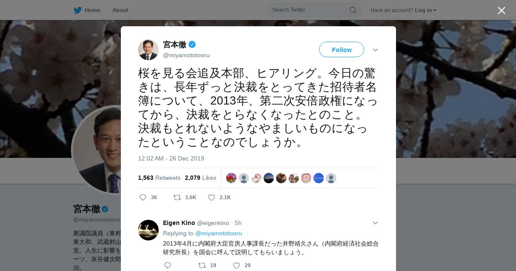Open 宮本徹's avatar in the tweet header
This screenshot has height=271, width=516.
(x=148, y=50)
